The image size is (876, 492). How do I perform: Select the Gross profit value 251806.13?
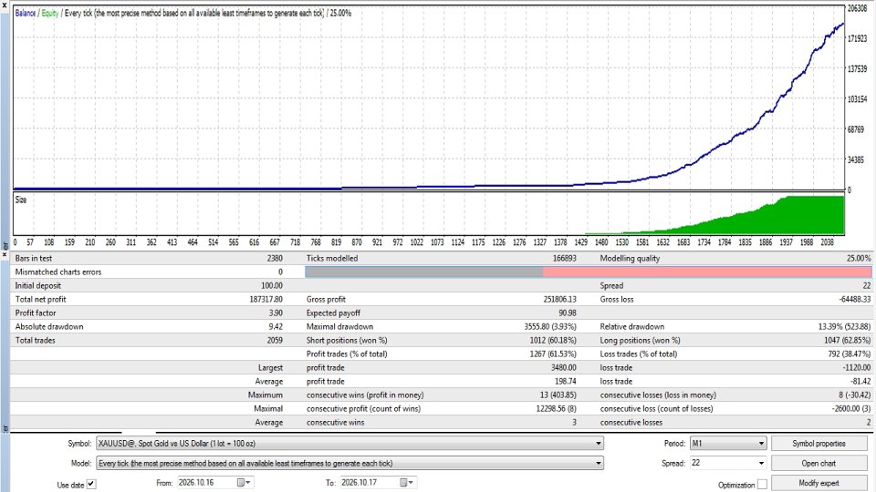pos(559,300)
